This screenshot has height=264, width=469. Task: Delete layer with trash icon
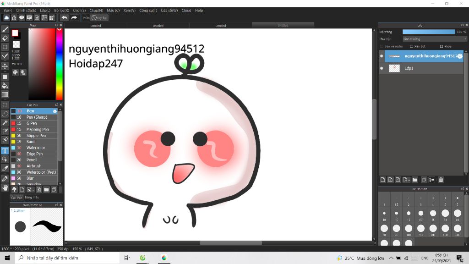pyautogui.click(x=441, y=180)
